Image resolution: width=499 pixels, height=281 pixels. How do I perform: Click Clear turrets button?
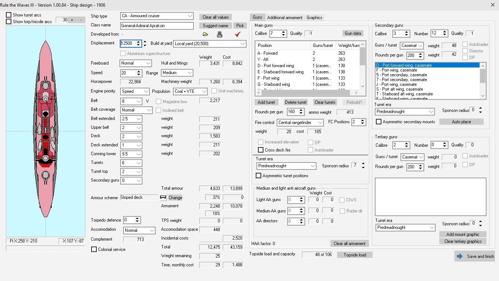(325, 102)
